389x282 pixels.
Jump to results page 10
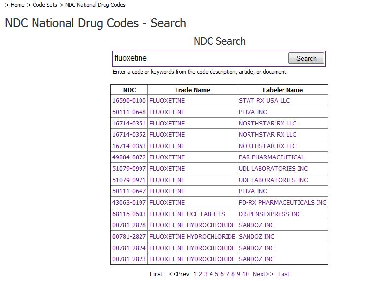coord(246,274)
